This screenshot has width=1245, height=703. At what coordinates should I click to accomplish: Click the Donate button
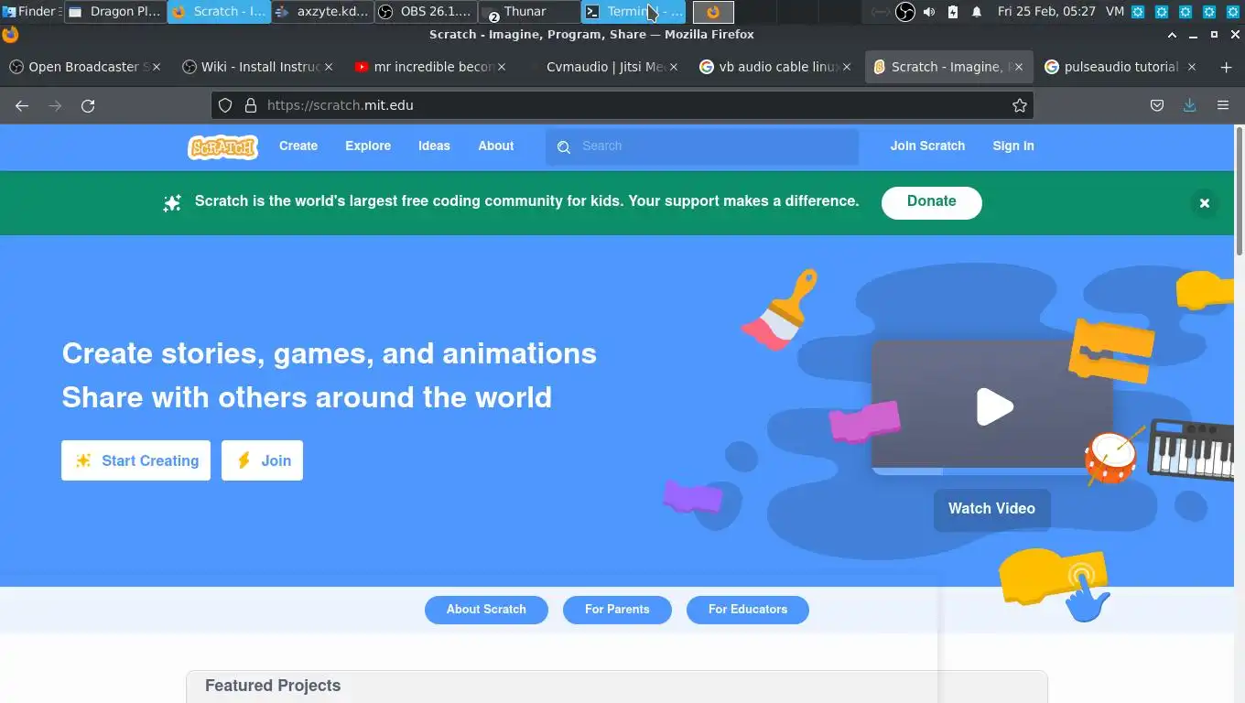click(932, 202)
